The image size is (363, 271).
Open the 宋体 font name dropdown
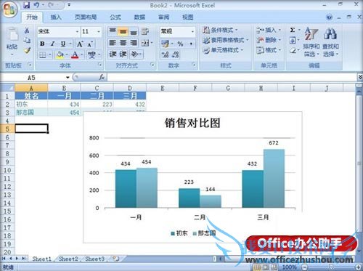click(77, 31)
